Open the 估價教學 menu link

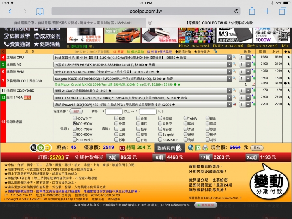(17, 36)
